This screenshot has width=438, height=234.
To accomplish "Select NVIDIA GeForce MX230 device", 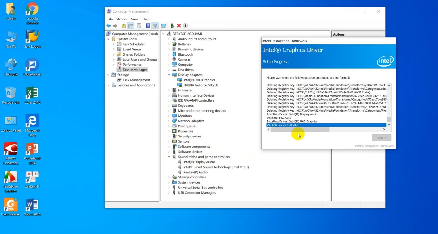I will (x=200, y=85).
